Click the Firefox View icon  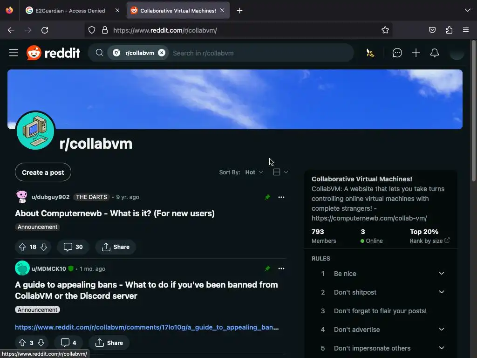click(9, 10)
